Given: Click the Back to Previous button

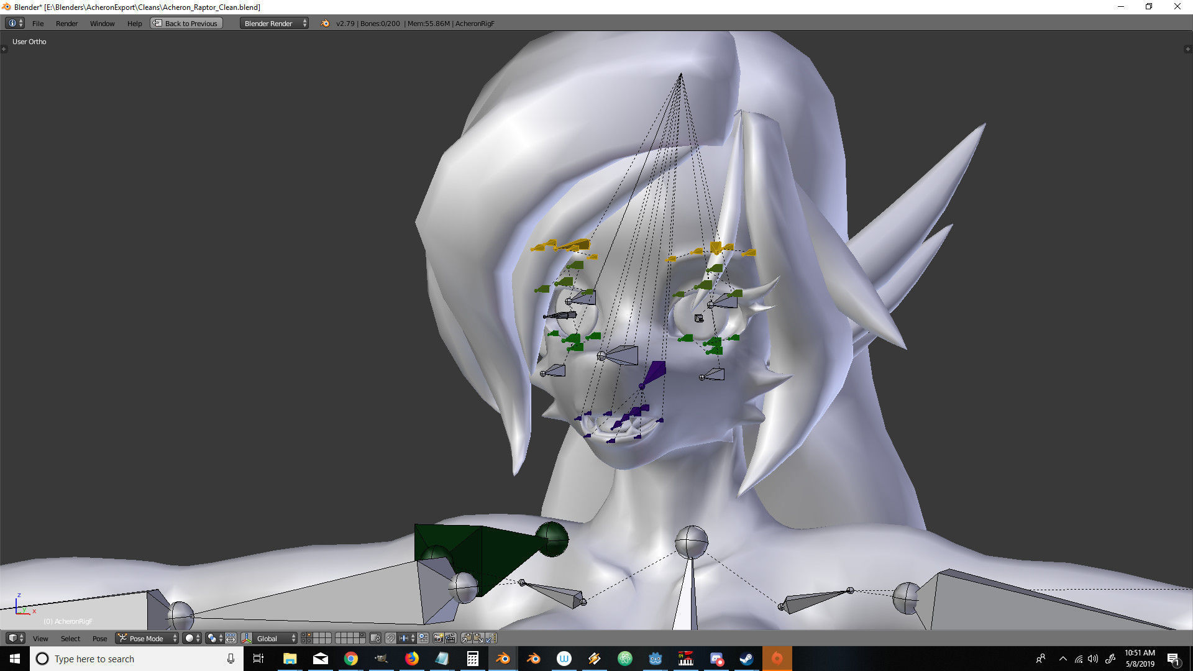Looking at the screenshot, I should [x=186, y=23].
